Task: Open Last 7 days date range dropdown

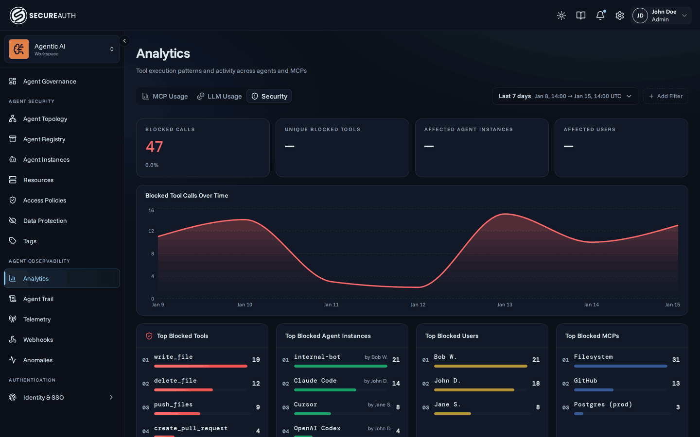Action: coord(565,96)
